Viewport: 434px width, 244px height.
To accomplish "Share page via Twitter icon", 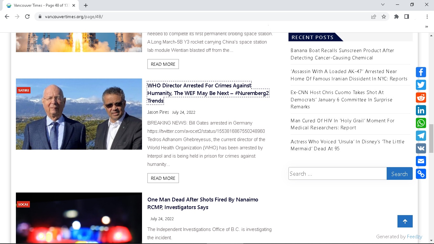I will [421, 85].
